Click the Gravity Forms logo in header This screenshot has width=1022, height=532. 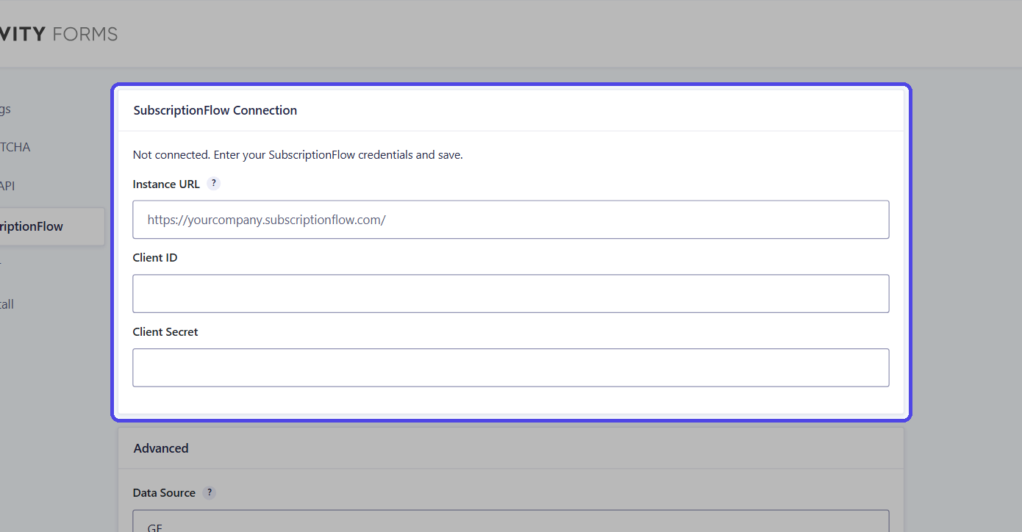[x=59, y=34]
